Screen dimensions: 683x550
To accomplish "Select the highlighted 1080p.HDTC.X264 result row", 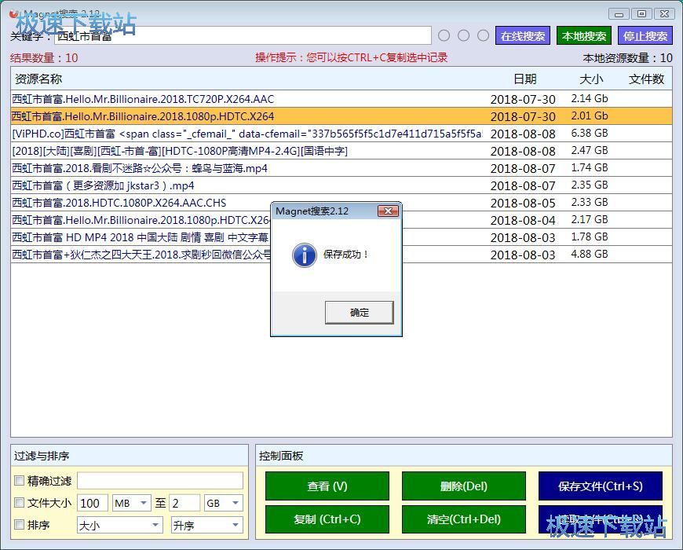I will point(341,116).
